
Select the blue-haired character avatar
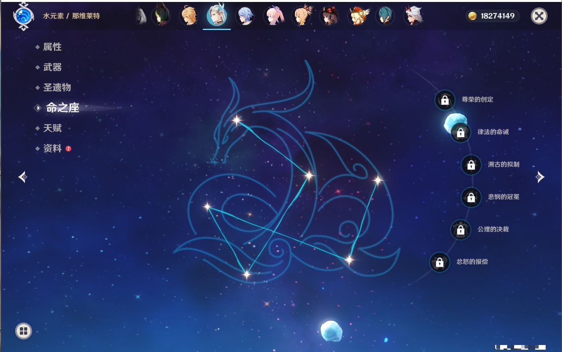245,16
